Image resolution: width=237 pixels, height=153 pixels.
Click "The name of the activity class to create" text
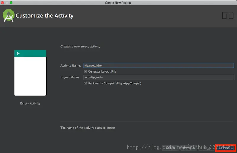pos(88,128)
